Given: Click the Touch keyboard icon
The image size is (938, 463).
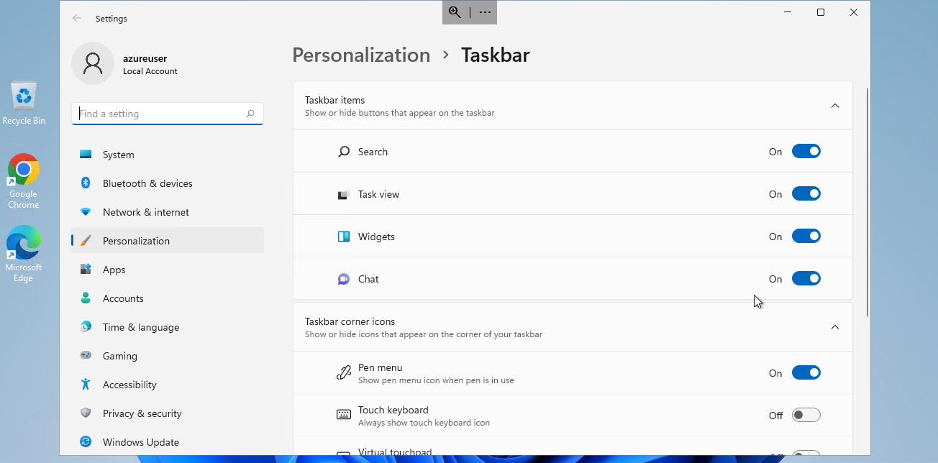Looking at the screenshot, I should click(344, 415).
